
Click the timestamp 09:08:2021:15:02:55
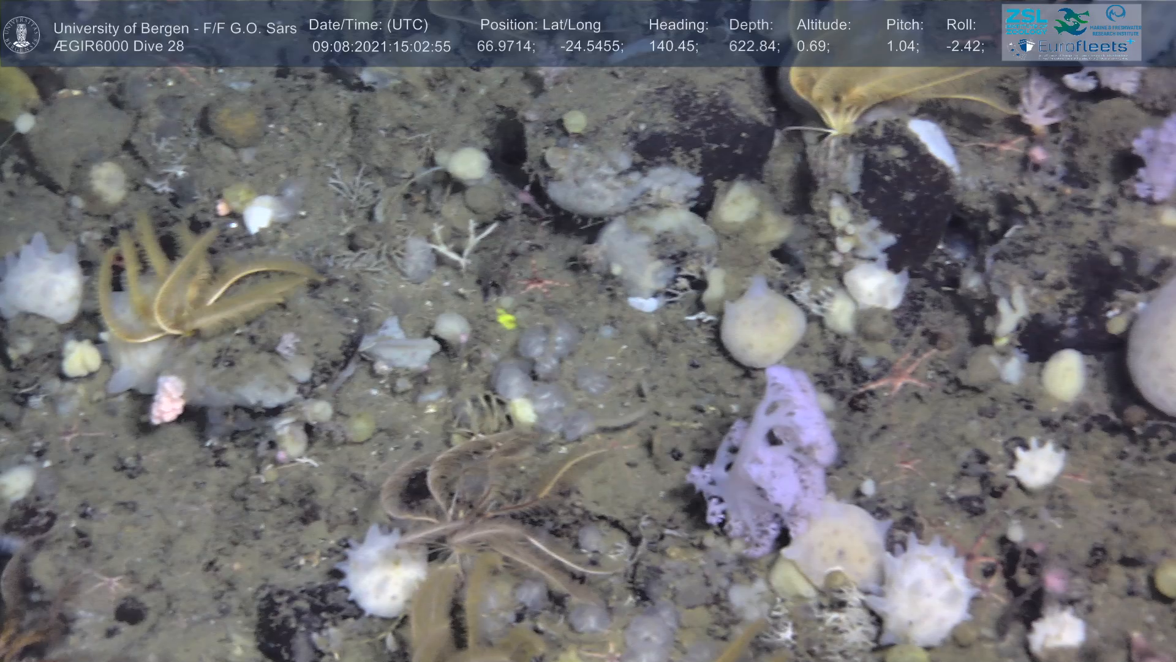pos(381,47)
